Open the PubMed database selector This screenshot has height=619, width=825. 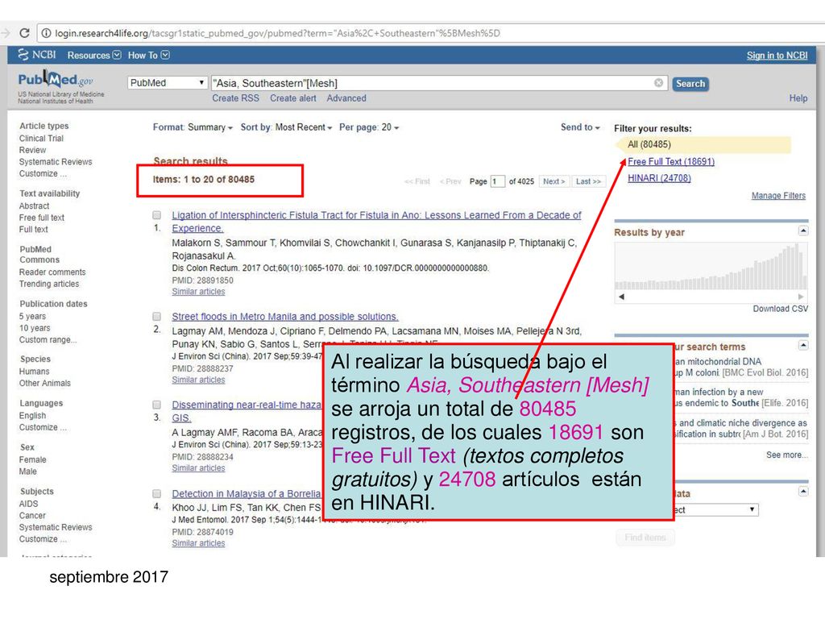pos(167,83)
